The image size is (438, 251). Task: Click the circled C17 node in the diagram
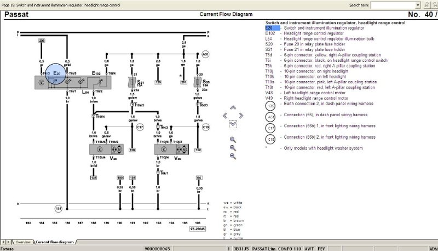tap(140, 127)
